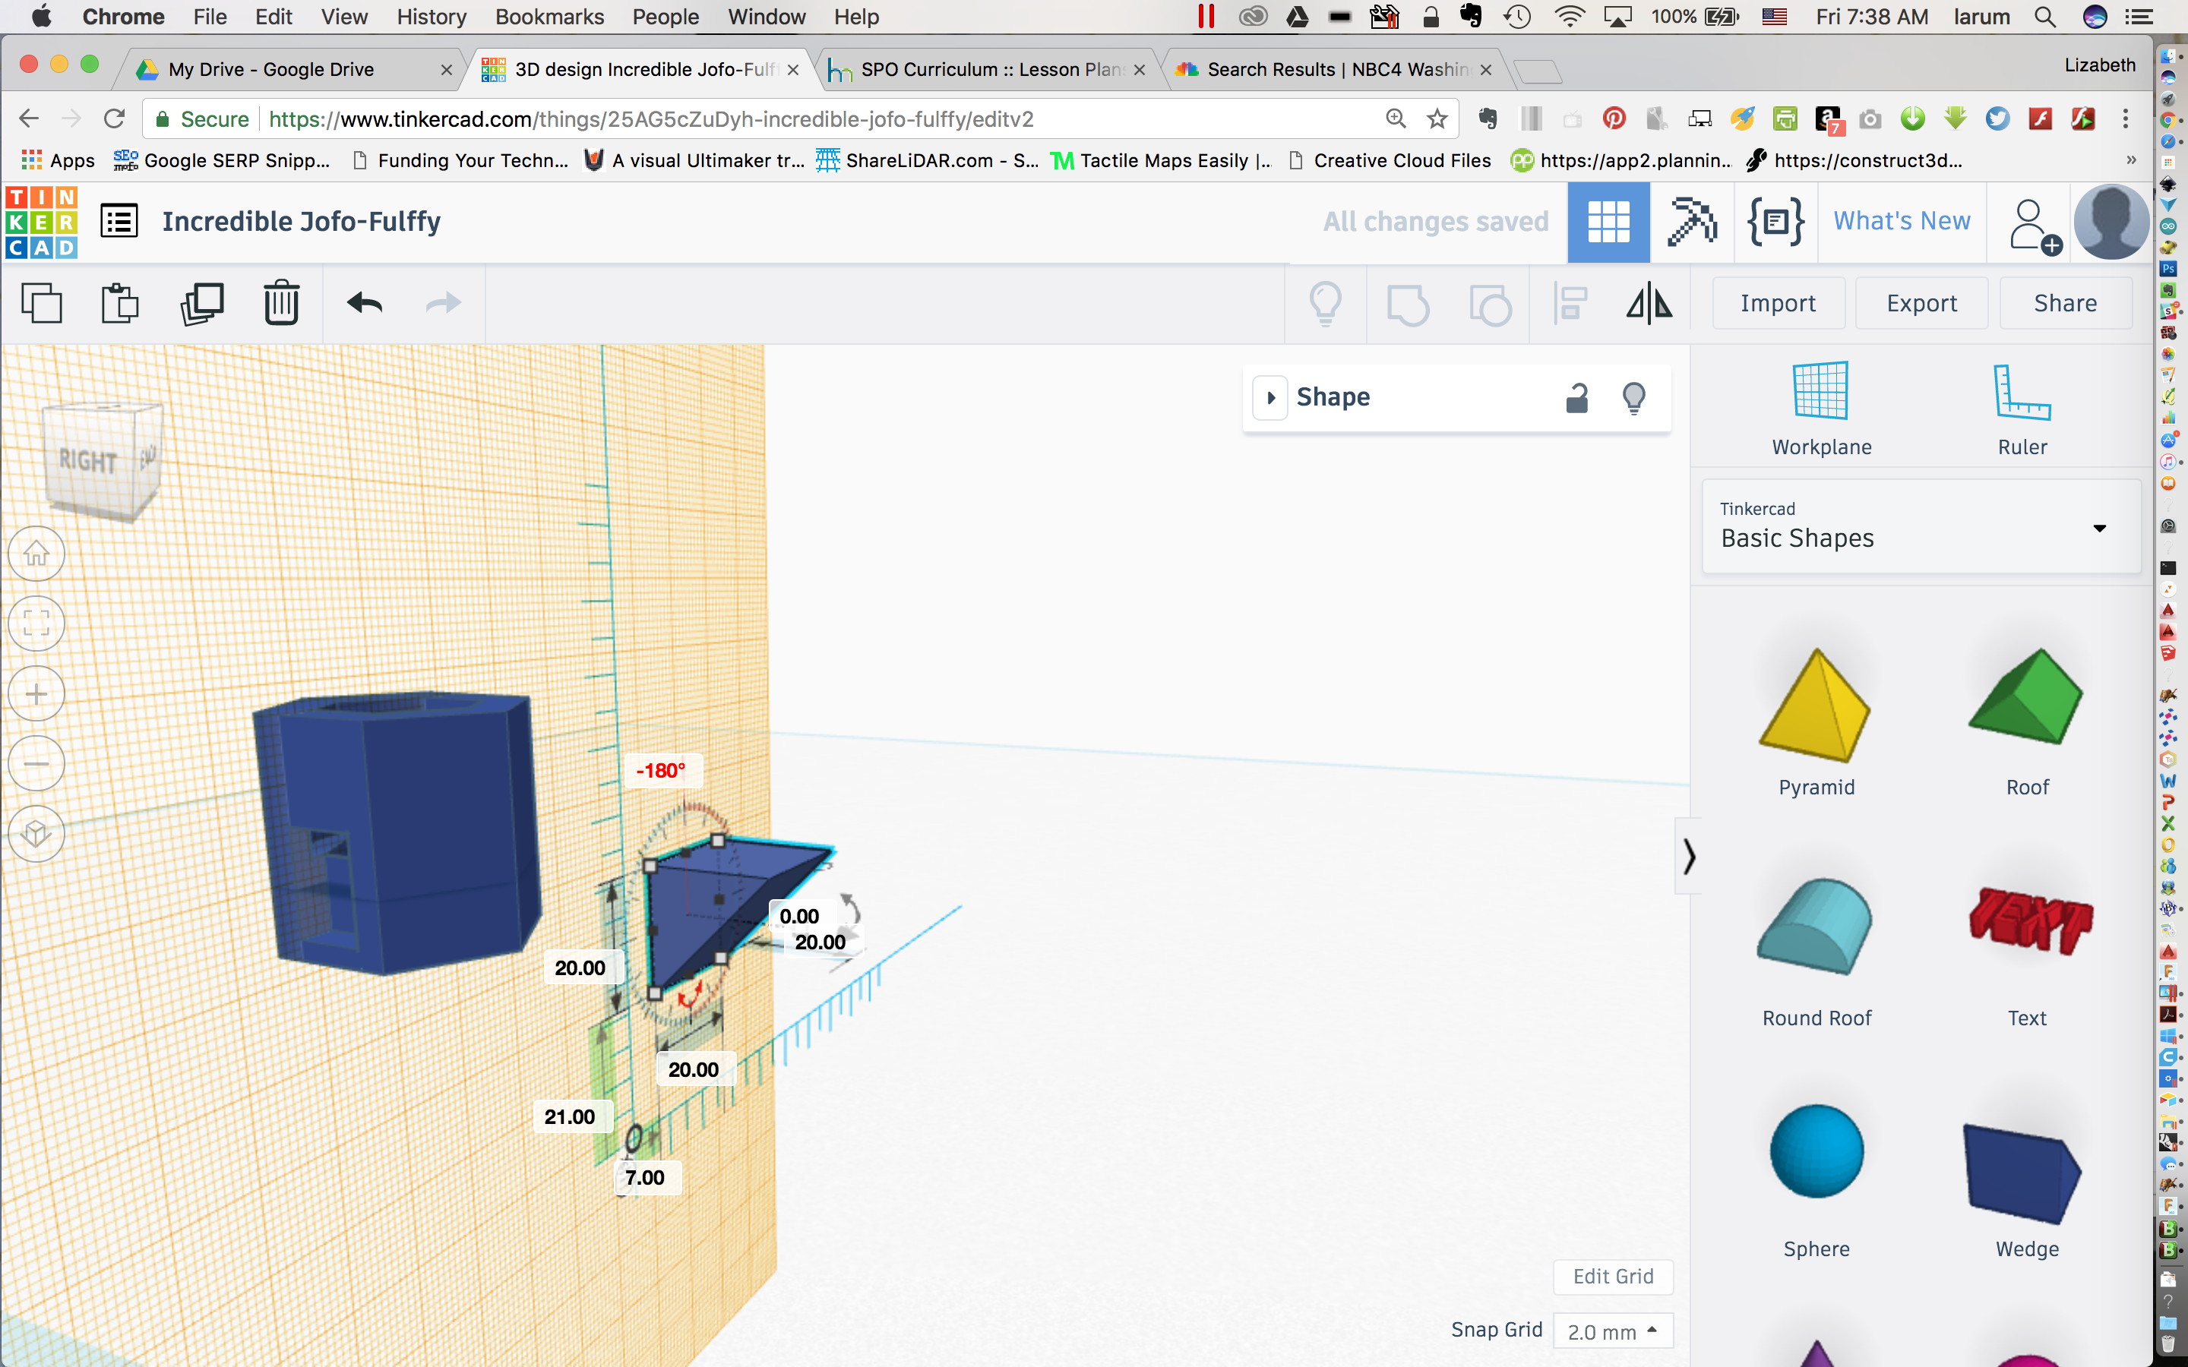
Task: Click the Fit all in view button
Action: (x=36, y=623)
